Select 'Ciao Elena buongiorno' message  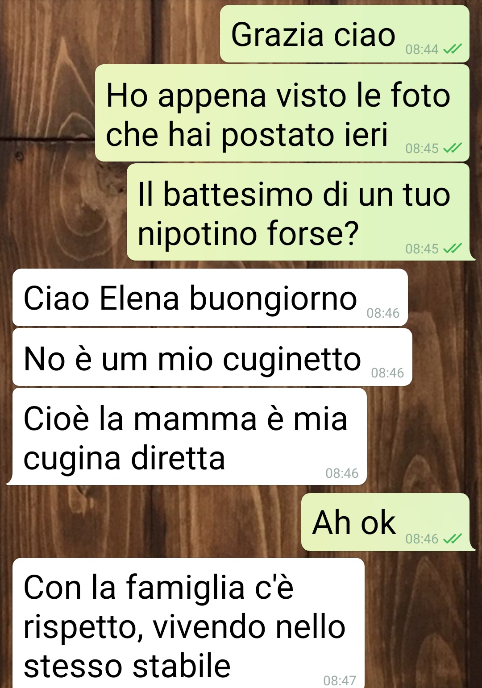(210, 298)
